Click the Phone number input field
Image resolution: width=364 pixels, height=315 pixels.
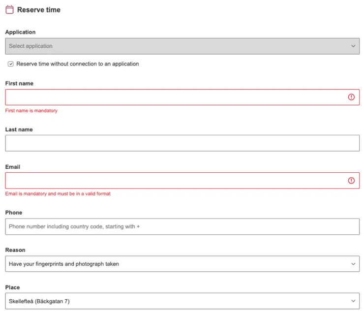pyautogui.click(x=182, y=226)
